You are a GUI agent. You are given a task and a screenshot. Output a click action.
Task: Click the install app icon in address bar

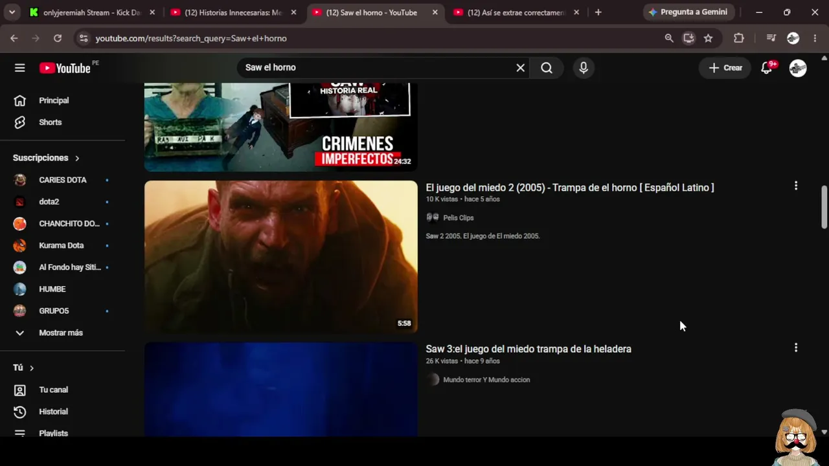pos(688,38)
